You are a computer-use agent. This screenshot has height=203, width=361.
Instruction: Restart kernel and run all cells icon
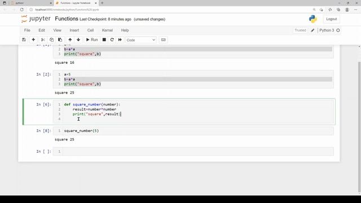tap(120, 40)
